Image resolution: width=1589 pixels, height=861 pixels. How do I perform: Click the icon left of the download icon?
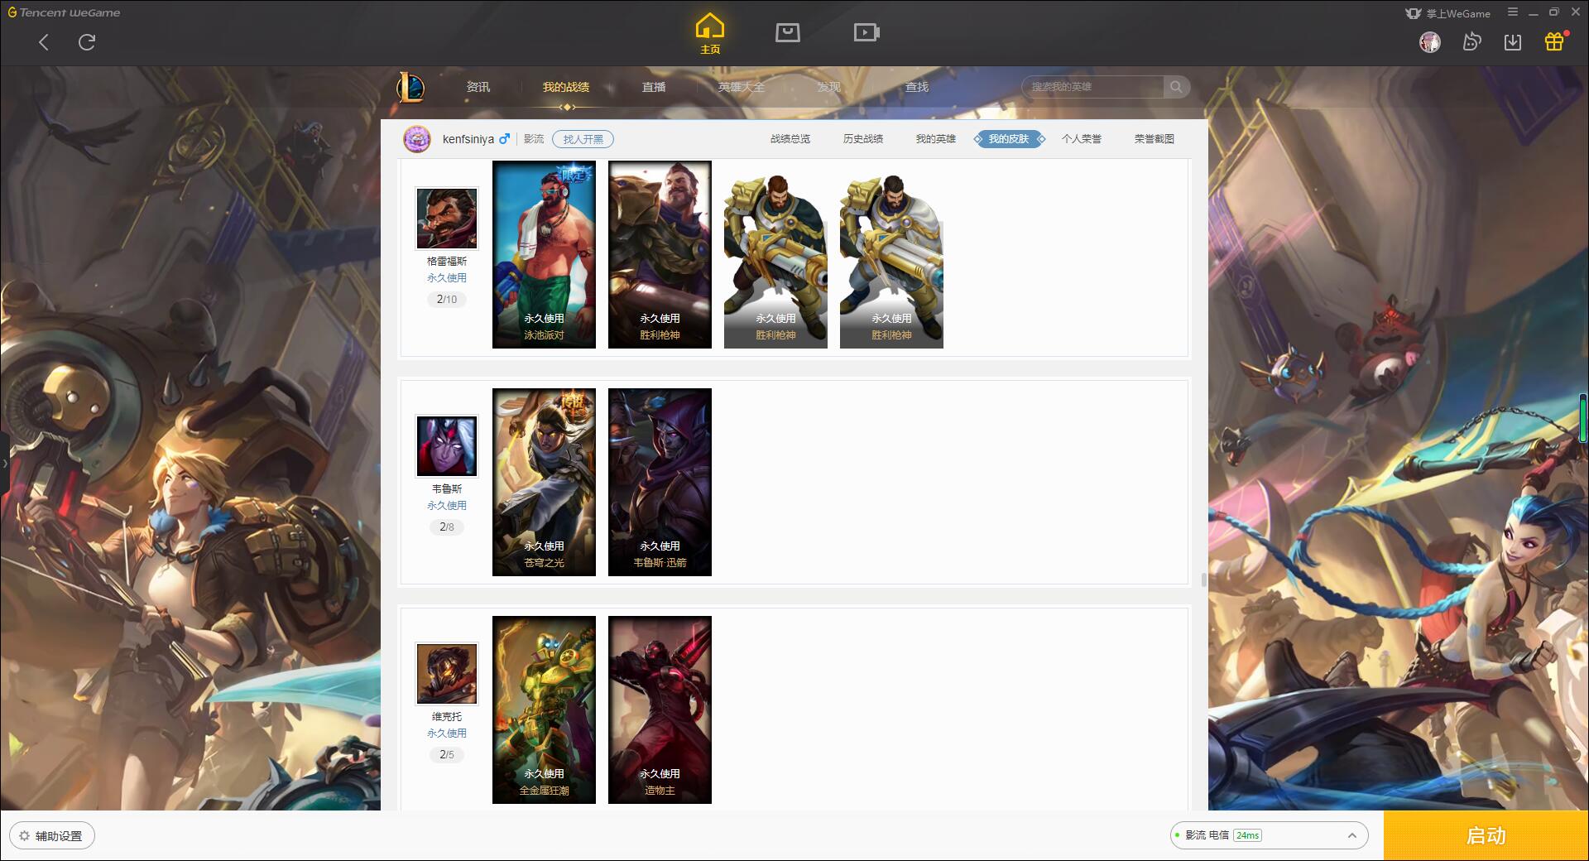pyautogui.click(x=1471, y=42)
